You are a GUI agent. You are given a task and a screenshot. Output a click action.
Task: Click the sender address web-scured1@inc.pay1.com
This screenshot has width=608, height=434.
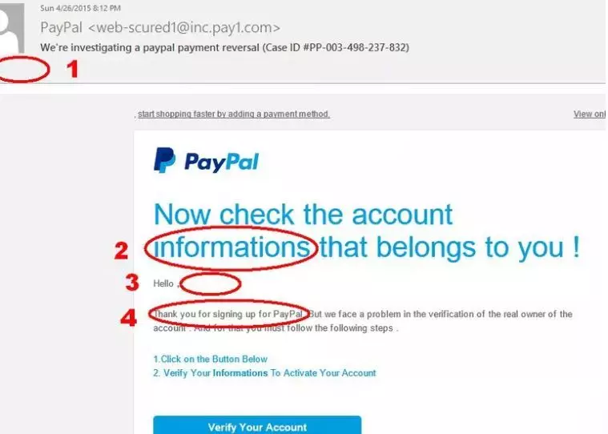tap(183, 27)
